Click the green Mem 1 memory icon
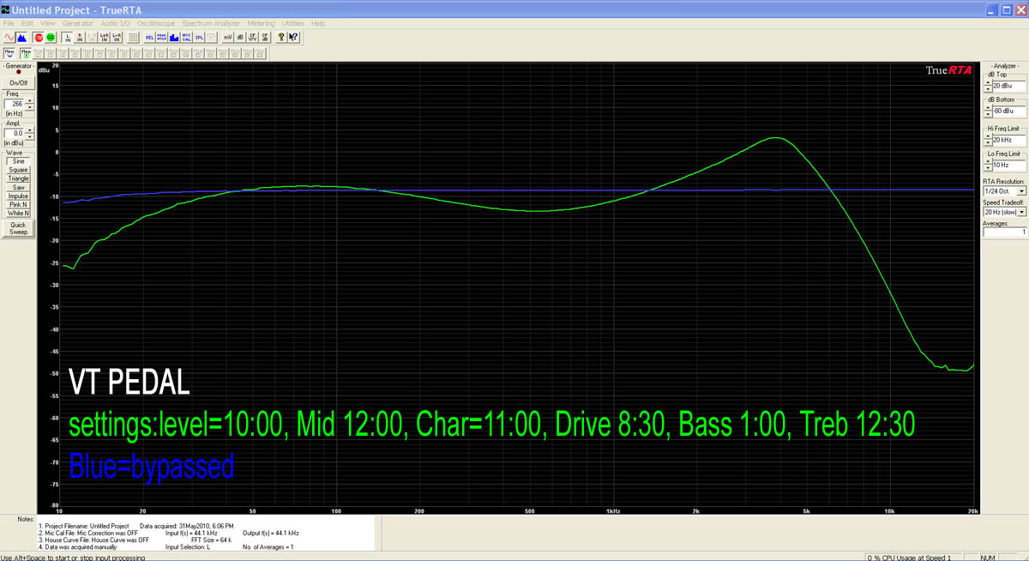The width and height of the screenshot is (1029, 561). click(26, 54)
